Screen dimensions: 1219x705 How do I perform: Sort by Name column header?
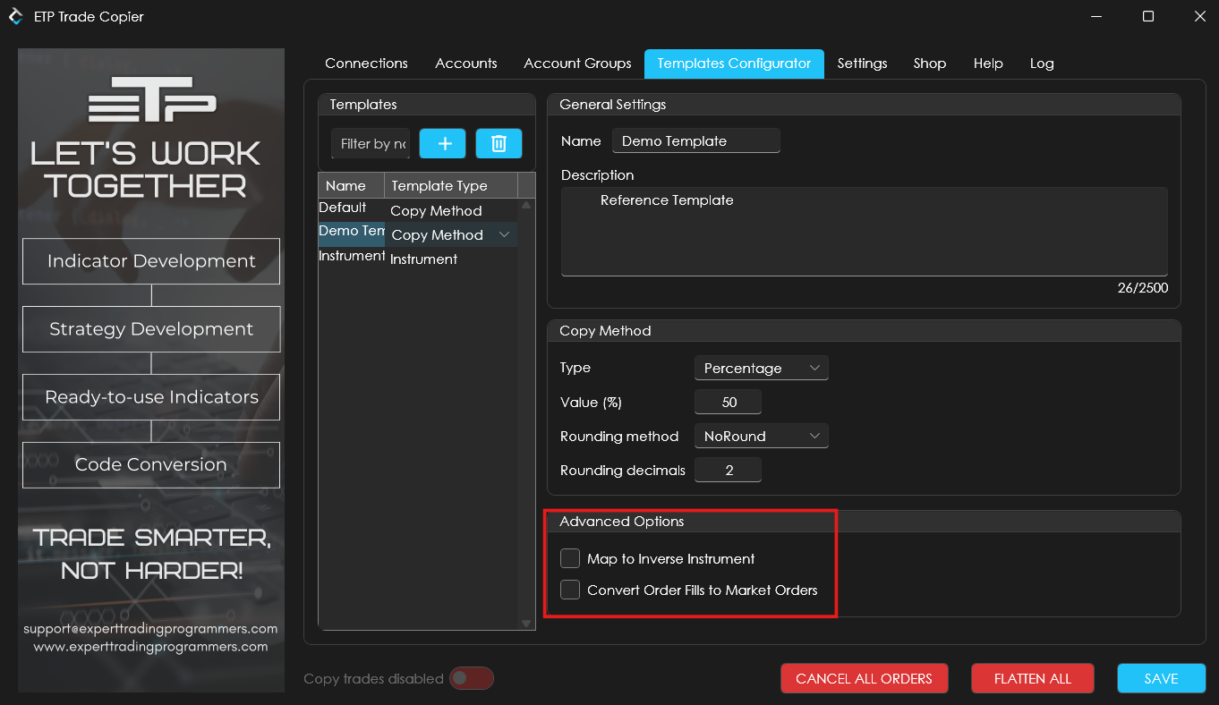pyautogui.click(x=352, y=185)
